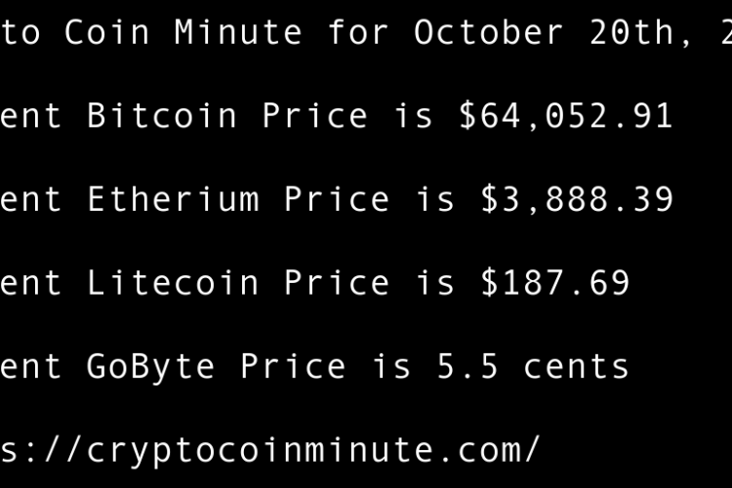Click Price in the GoByte line

(x=293, y=367)
